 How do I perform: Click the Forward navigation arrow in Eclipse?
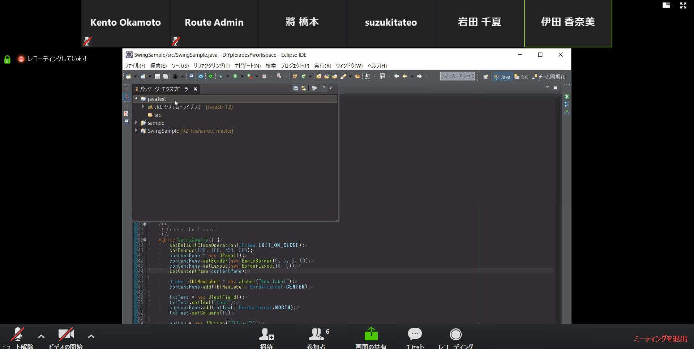pyautogui.click(x=419, y=76)
